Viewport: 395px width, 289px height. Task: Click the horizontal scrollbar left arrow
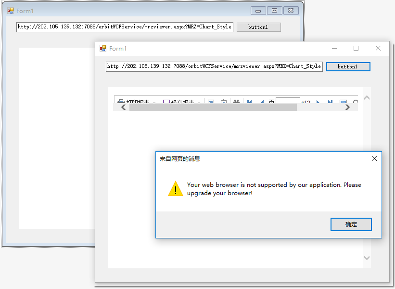(x=124, y=107)
